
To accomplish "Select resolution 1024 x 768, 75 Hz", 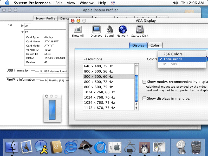I will [x=109, y=102].
